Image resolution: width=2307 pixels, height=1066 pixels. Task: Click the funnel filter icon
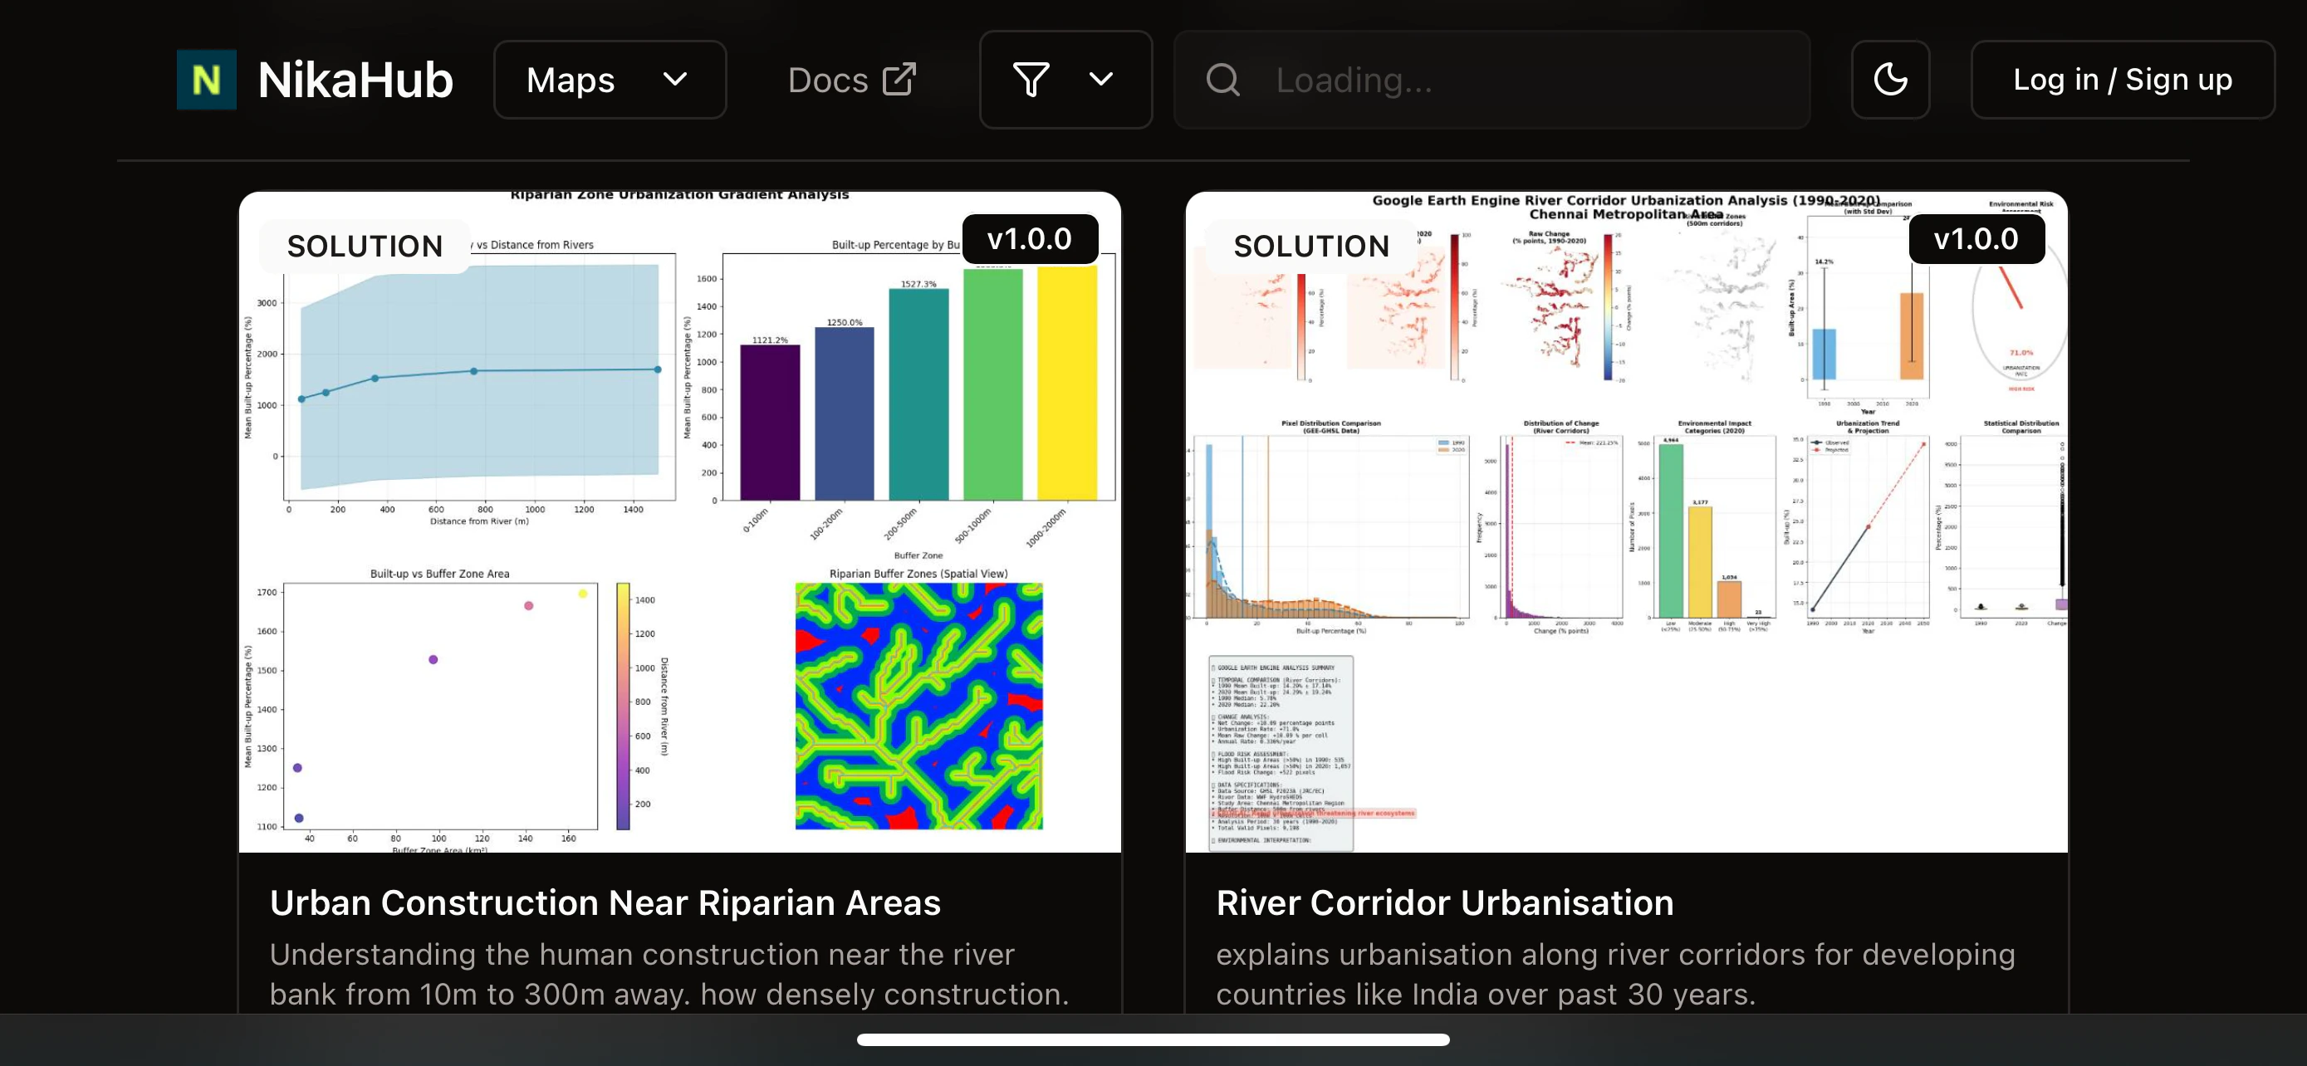pos(1030,80)
